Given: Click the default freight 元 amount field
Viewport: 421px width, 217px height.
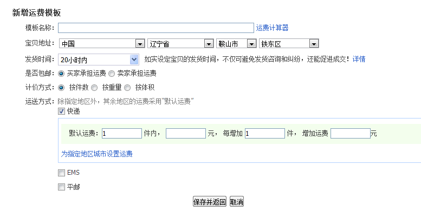Looking at the screenshot, I should coord(186,133).
